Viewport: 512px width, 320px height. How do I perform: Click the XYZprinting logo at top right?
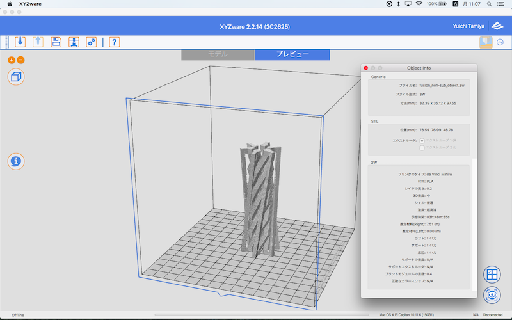click(x=498, y=26)
